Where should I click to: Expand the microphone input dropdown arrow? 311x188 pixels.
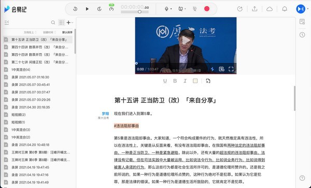[171, 9]
